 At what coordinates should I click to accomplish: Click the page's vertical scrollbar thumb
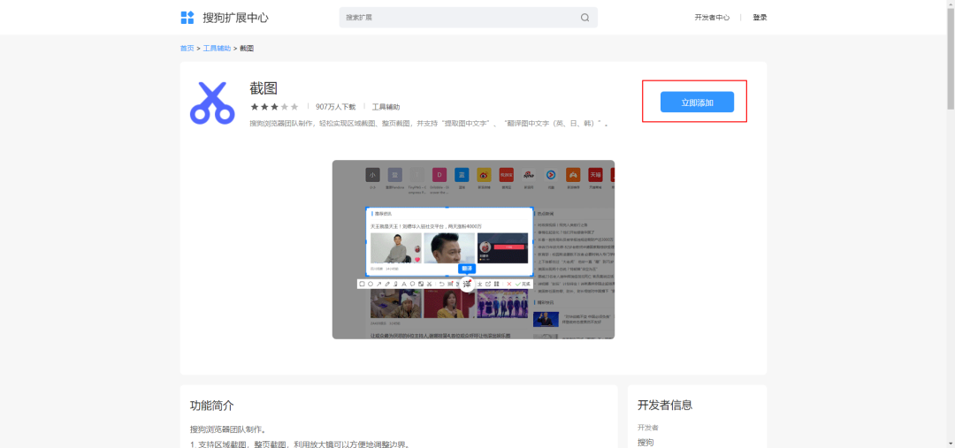(950, 59)
